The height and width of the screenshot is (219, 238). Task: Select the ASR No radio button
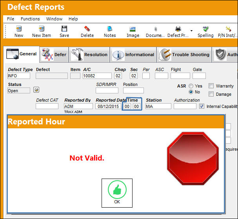click(191, 92)
